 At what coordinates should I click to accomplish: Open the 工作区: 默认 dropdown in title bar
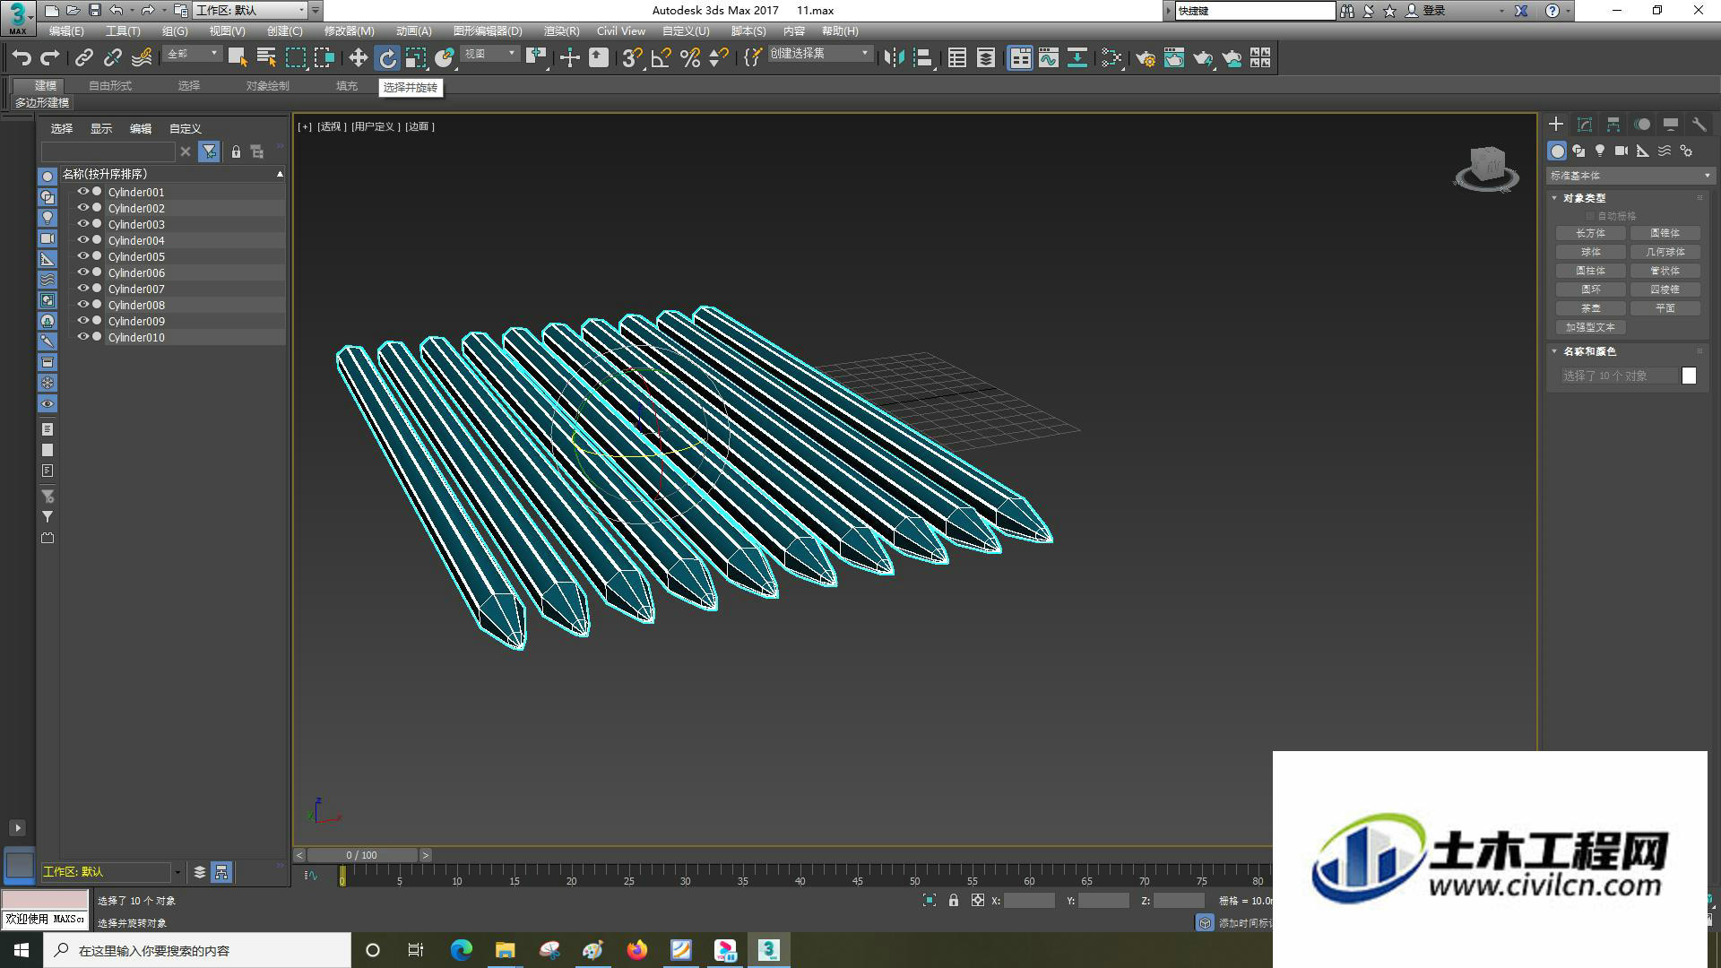coord(250,10)
